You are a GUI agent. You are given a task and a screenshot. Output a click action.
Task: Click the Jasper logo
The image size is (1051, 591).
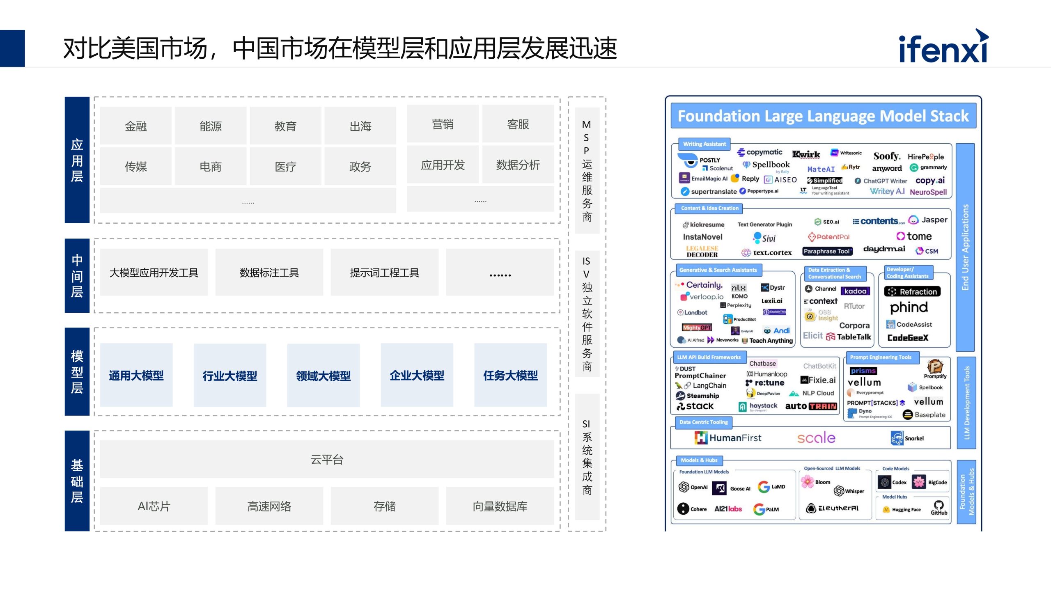point(928,220)
